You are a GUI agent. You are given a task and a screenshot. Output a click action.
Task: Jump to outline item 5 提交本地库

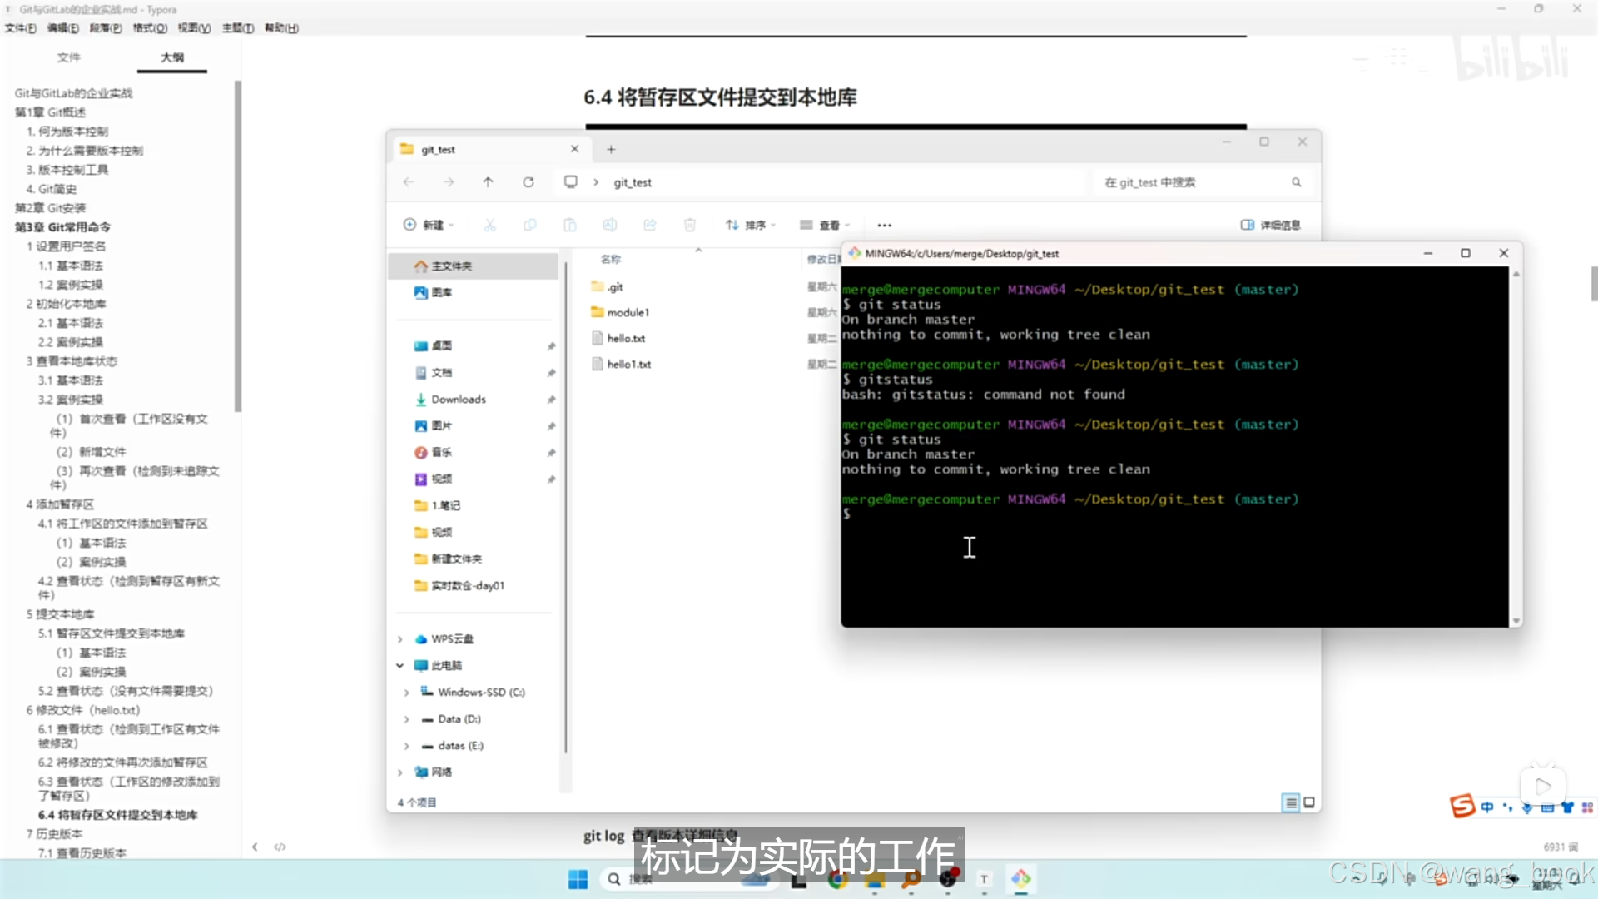61,614
